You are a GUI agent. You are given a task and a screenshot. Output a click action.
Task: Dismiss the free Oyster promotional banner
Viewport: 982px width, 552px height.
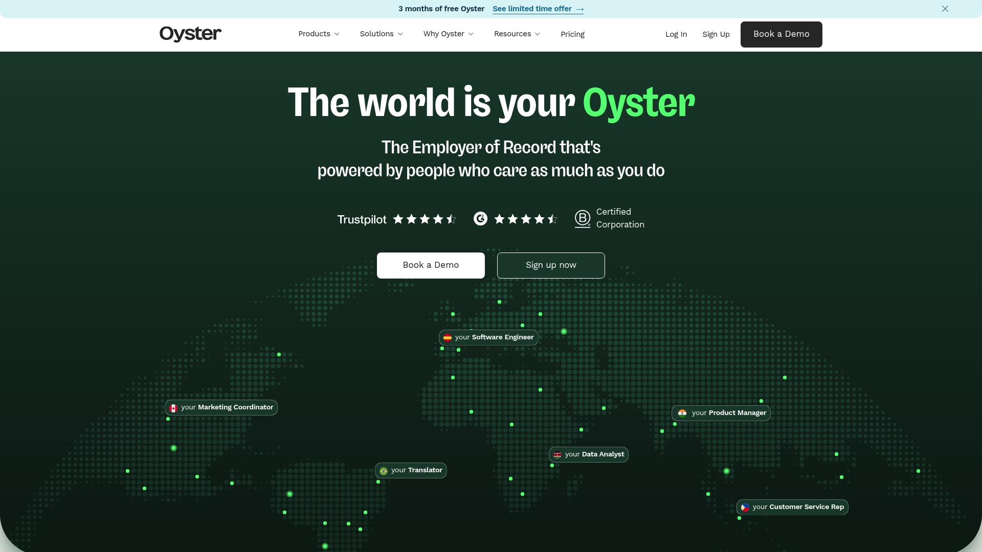point(945,9)
